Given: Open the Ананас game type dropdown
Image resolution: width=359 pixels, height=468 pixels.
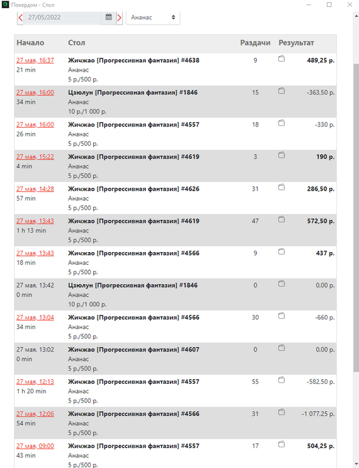Looking at the screenshot, I should (x=153, y=17).
